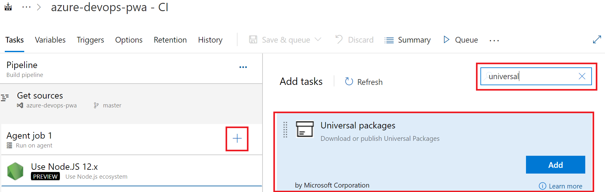Screen dimensions: 605x192
Task: Switch to the Variables tab
Action: [x=50, y=40]
